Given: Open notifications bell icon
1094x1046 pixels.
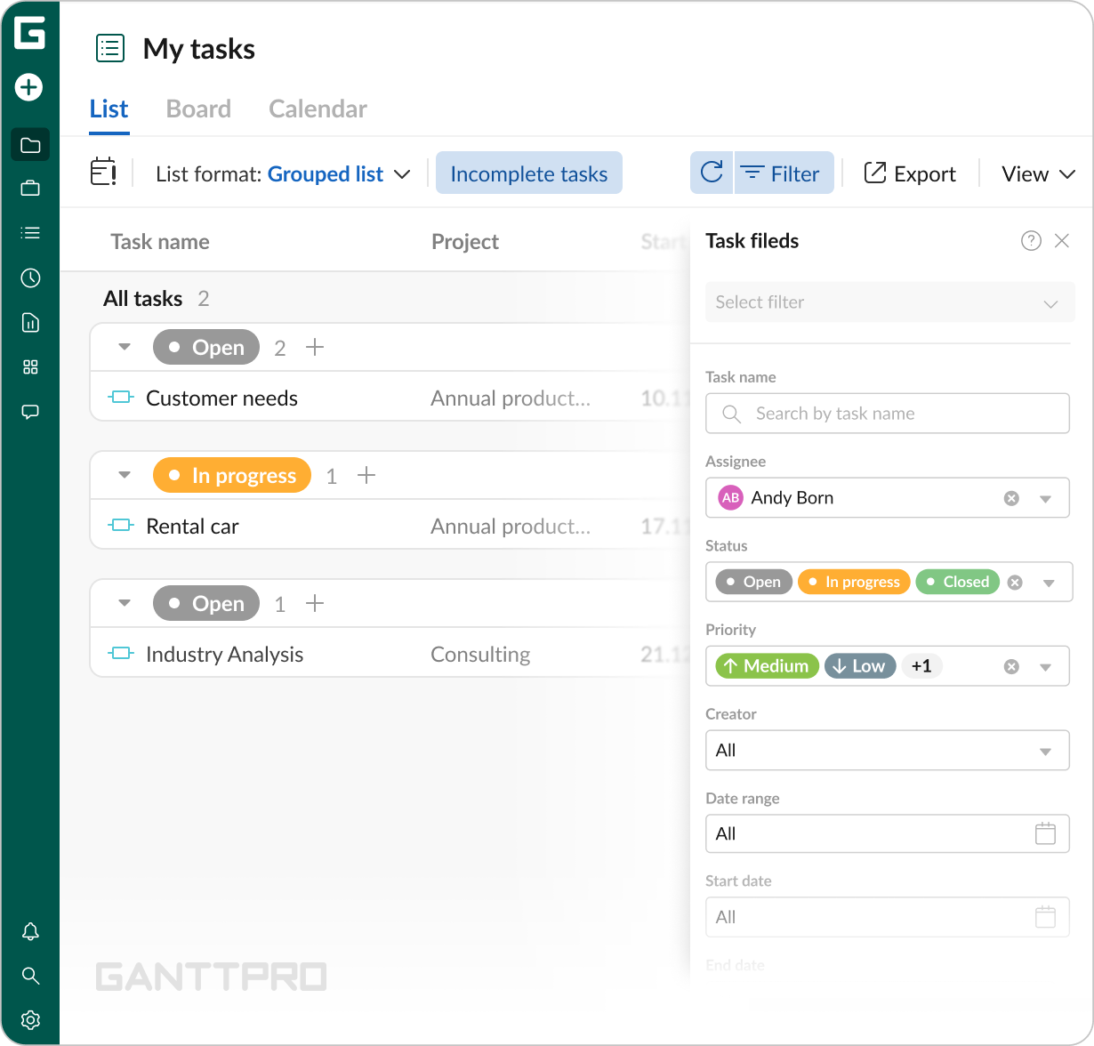Looking at the screenshot, I should coord(30,931).
